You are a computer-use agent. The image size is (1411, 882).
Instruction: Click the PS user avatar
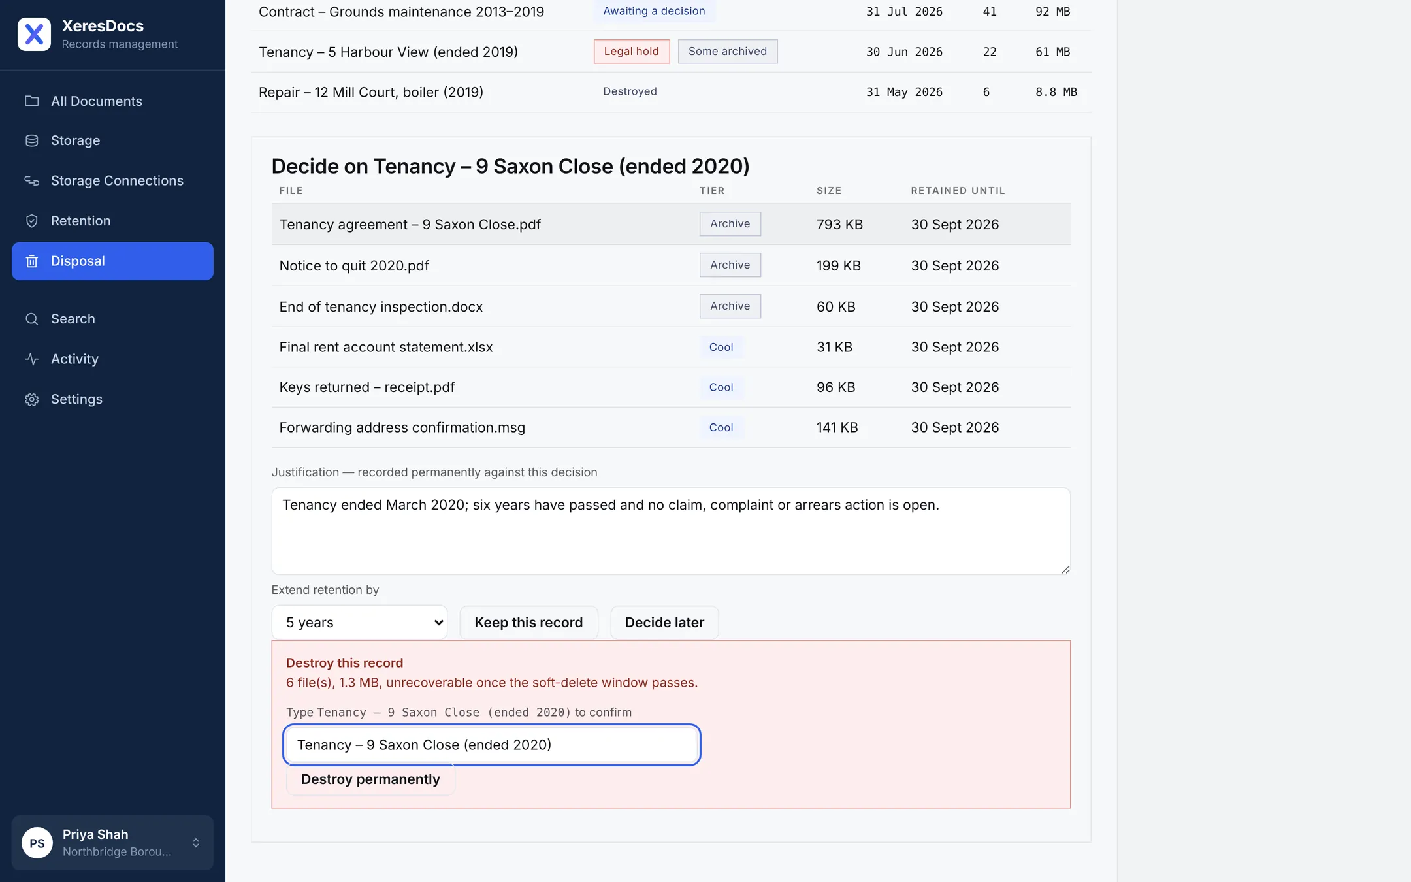pos(37,843)
